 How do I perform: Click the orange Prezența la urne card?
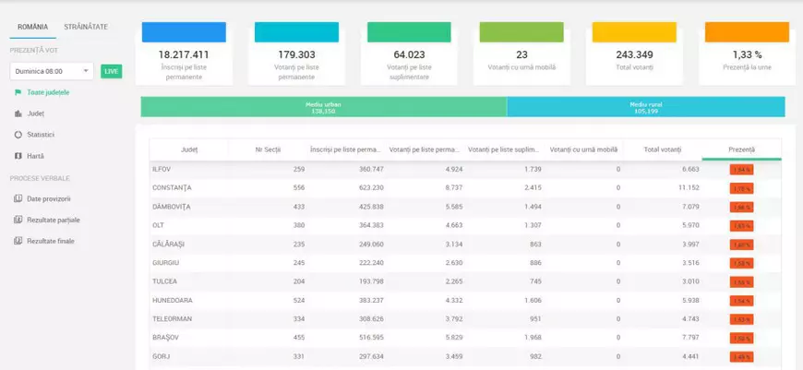[x=747, y=51]
